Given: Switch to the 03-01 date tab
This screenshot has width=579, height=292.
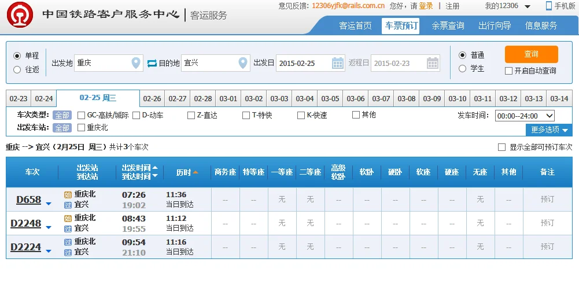Looking at the screenshot, I should 228,99.
